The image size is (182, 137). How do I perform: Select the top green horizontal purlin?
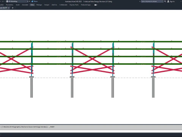(91, 42)
